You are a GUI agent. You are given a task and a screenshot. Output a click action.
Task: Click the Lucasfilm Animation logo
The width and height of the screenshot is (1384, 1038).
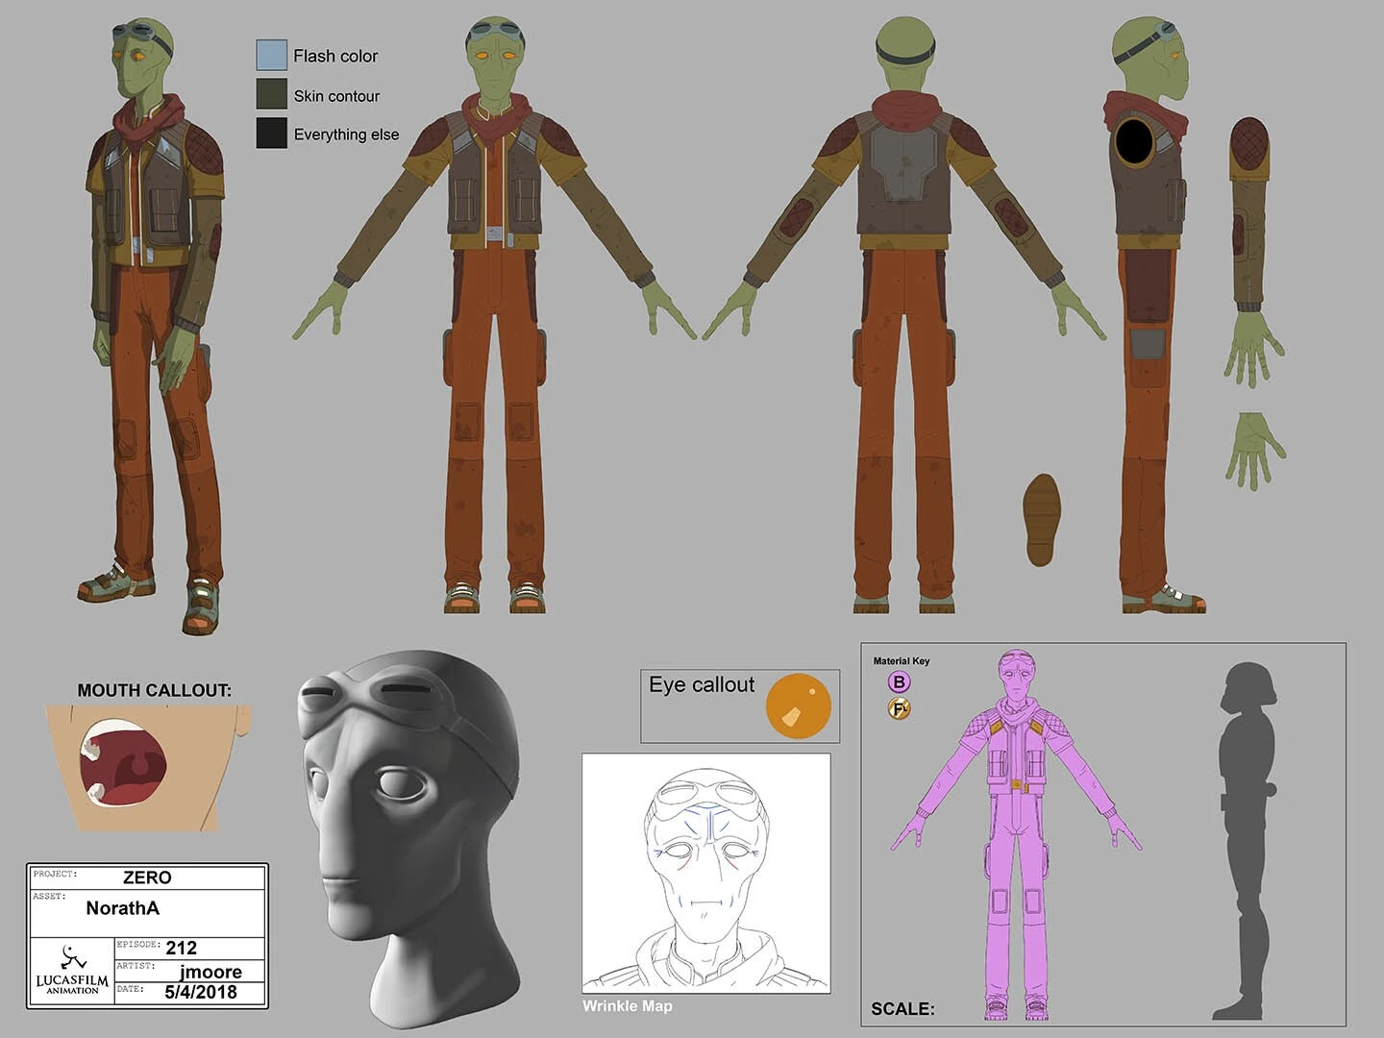click(73, 971)
